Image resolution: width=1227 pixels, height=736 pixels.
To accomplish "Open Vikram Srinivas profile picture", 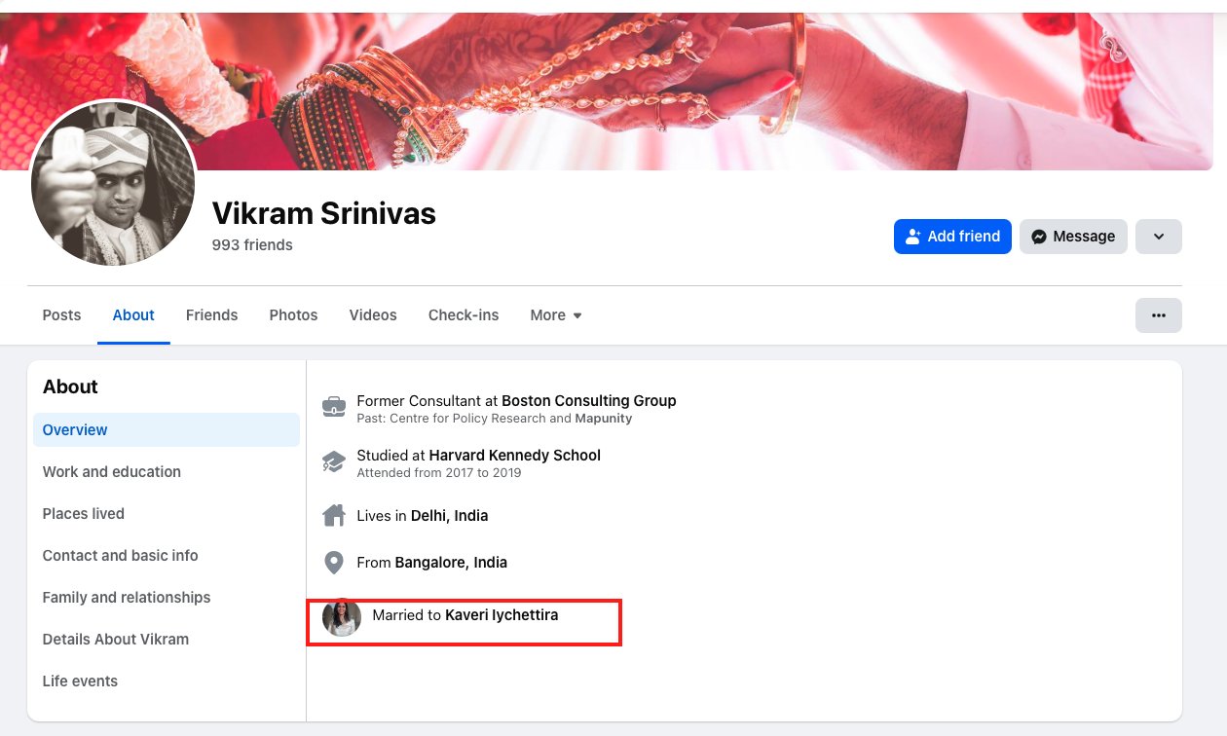I will [114, 183].
